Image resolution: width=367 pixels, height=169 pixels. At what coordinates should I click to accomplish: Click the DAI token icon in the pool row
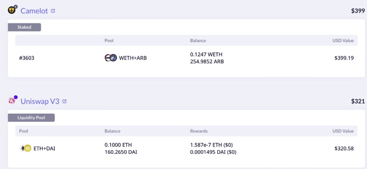[28, 148]
